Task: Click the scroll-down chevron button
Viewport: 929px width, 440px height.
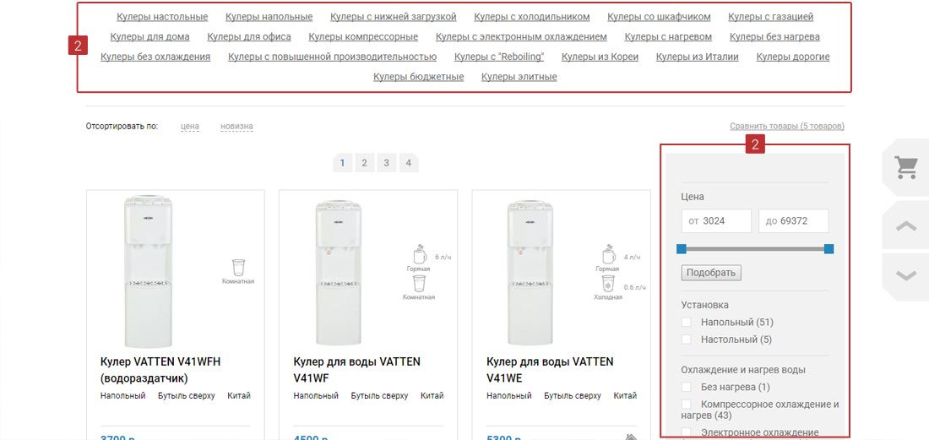Action: (906, 276)
